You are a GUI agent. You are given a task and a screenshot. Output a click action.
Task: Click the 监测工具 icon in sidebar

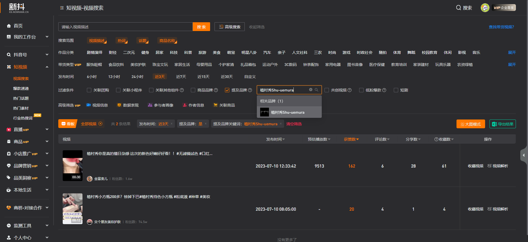pyautogui.click(x=9, y=226)
